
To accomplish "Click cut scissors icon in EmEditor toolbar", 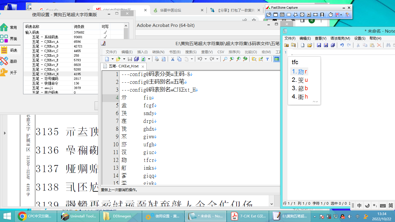I will pos(173,59).
